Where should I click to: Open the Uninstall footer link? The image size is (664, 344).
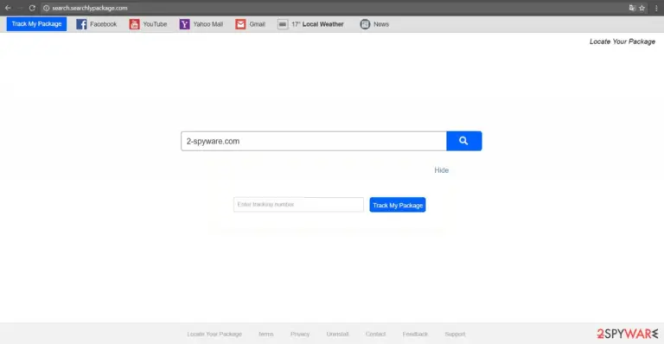[x=337, y=334]
